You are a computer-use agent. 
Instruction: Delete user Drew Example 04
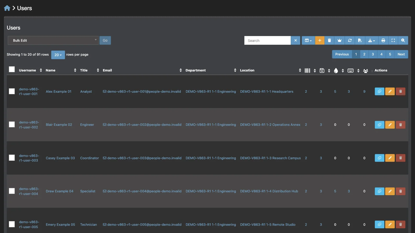pos(400,191)
